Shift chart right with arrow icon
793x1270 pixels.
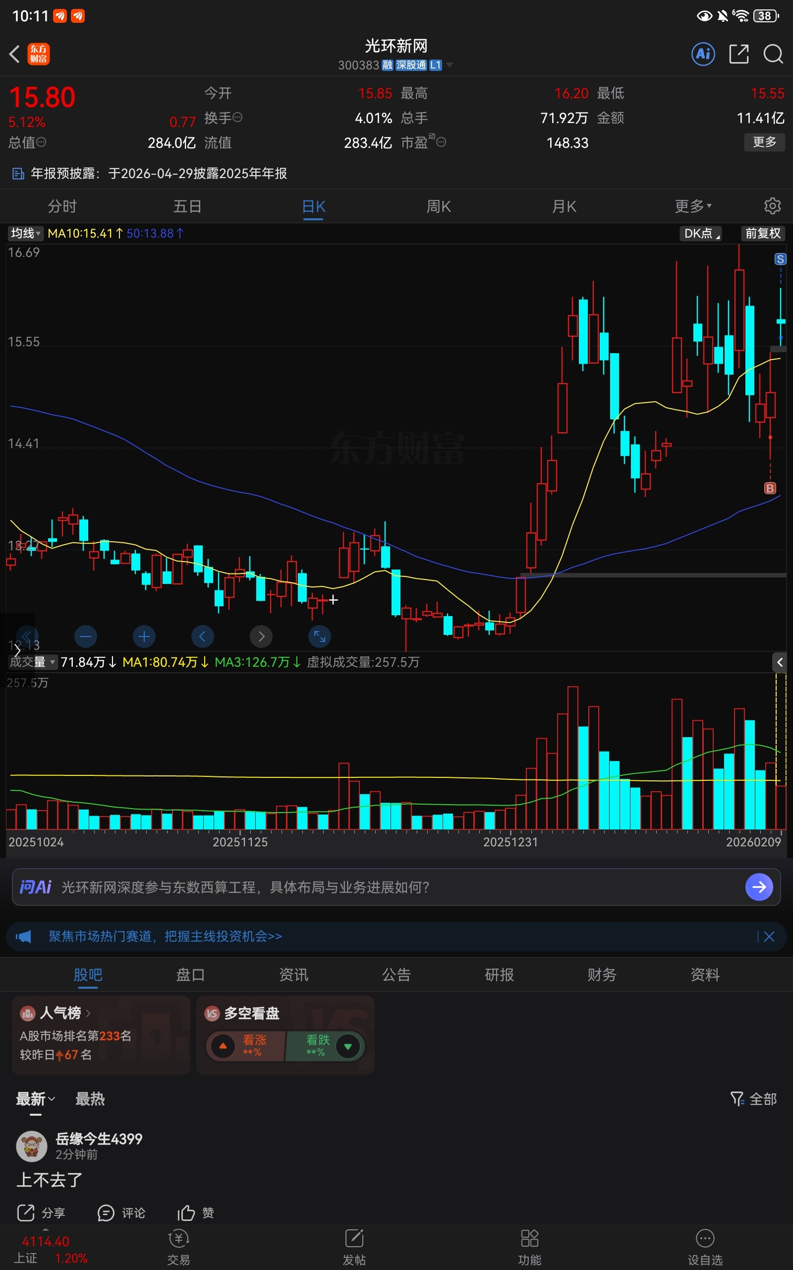pos(261,636)
